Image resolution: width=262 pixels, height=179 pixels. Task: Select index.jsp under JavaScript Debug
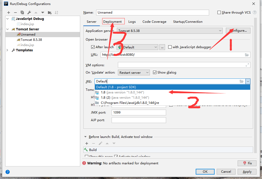[43, 24]
